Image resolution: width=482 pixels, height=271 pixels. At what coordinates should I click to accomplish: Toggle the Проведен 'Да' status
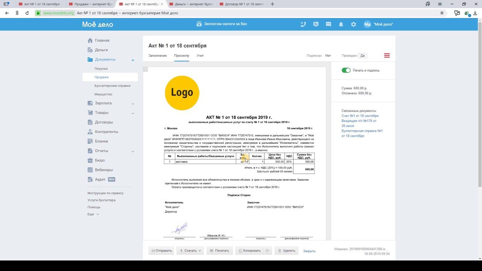(362, 56)
